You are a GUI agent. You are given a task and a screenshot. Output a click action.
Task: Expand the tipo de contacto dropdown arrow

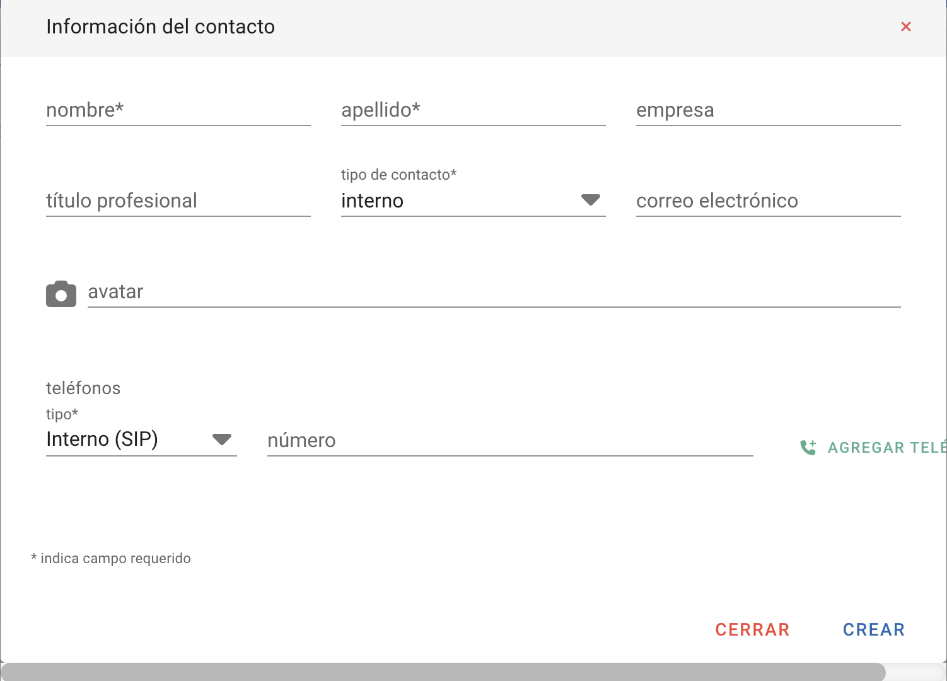pyautogui.click(x=590, y=200)
